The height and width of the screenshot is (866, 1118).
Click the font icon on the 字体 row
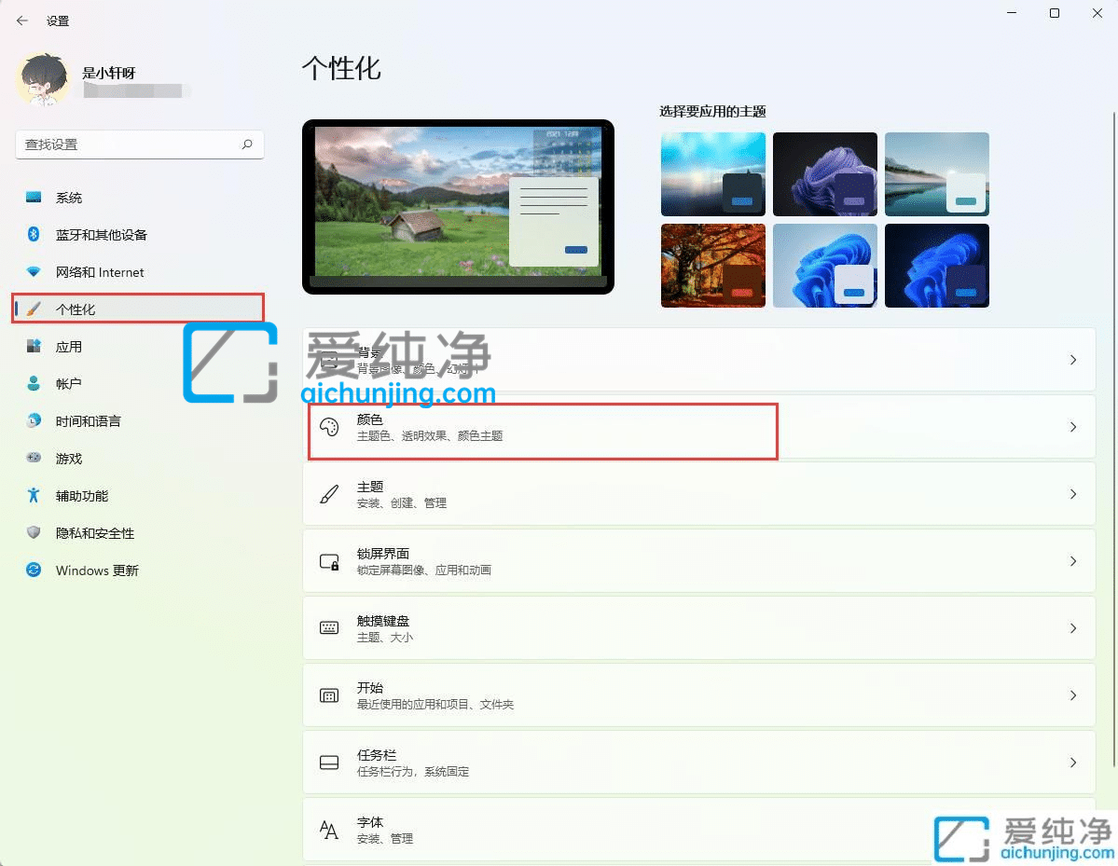[x=329, y=830]
